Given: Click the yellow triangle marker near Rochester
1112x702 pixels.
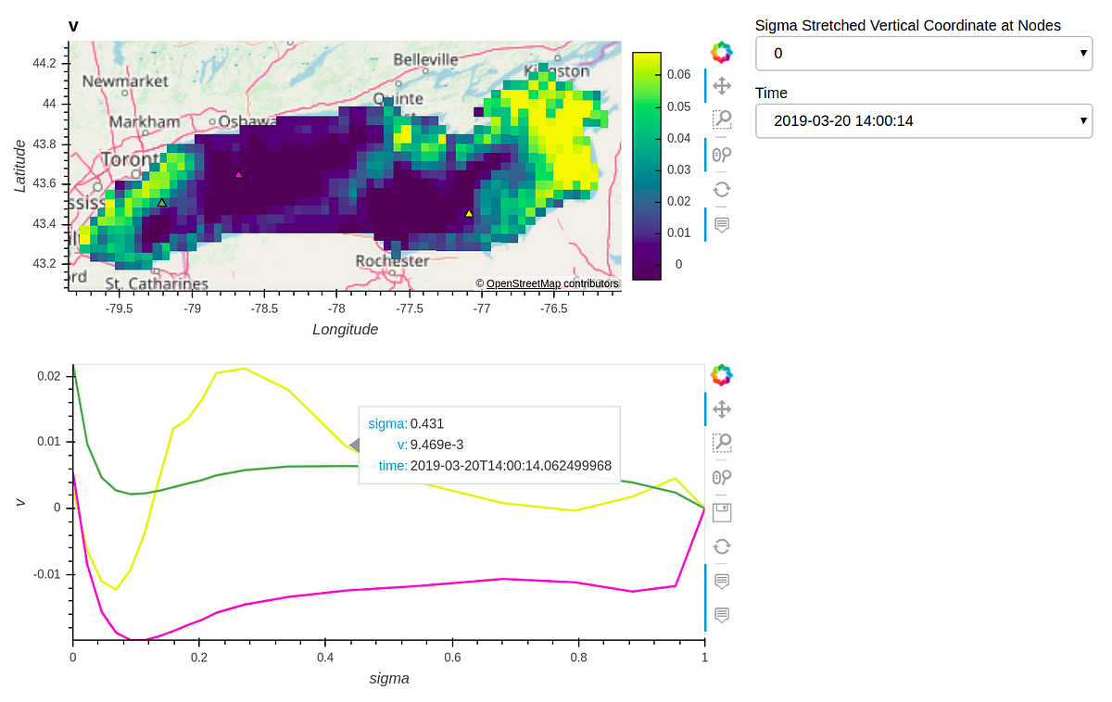Looking at the screenshot, I should (x=468, y=213).
